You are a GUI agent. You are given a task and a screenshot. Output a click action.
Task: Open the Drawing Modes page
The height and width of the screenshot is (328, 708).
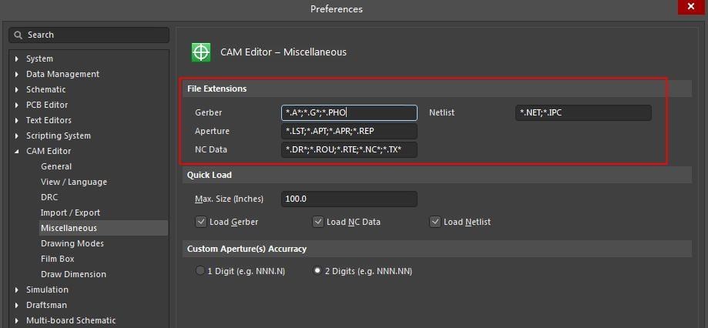tap(72, 243)
